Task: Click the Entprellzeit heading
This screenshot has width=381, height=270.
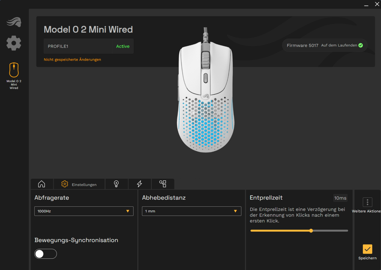Action: (x=266, y=198)
